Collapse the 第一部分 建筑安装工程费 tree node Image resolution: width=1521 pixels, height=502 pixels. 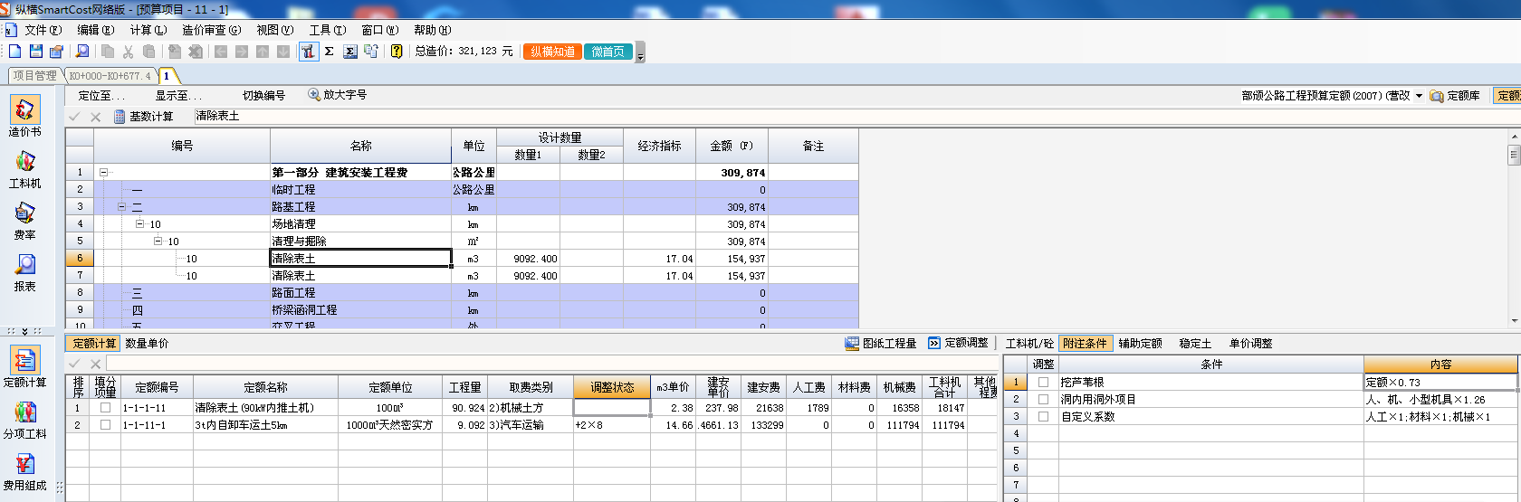click(103, 172)
